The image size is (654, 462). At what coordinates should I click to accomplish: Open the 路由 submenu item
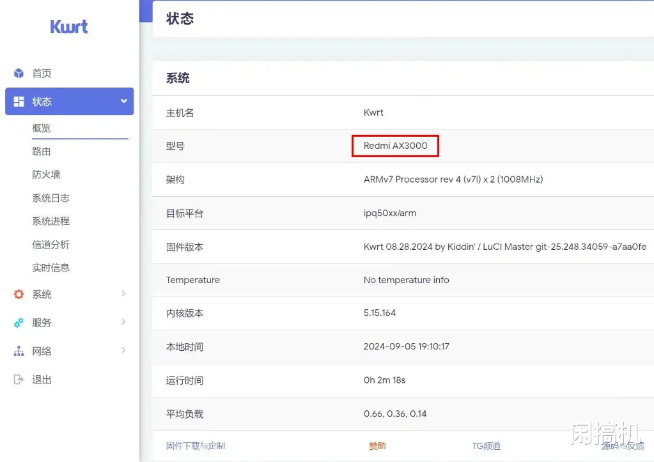pyautogui.click(x=42, y=151)
